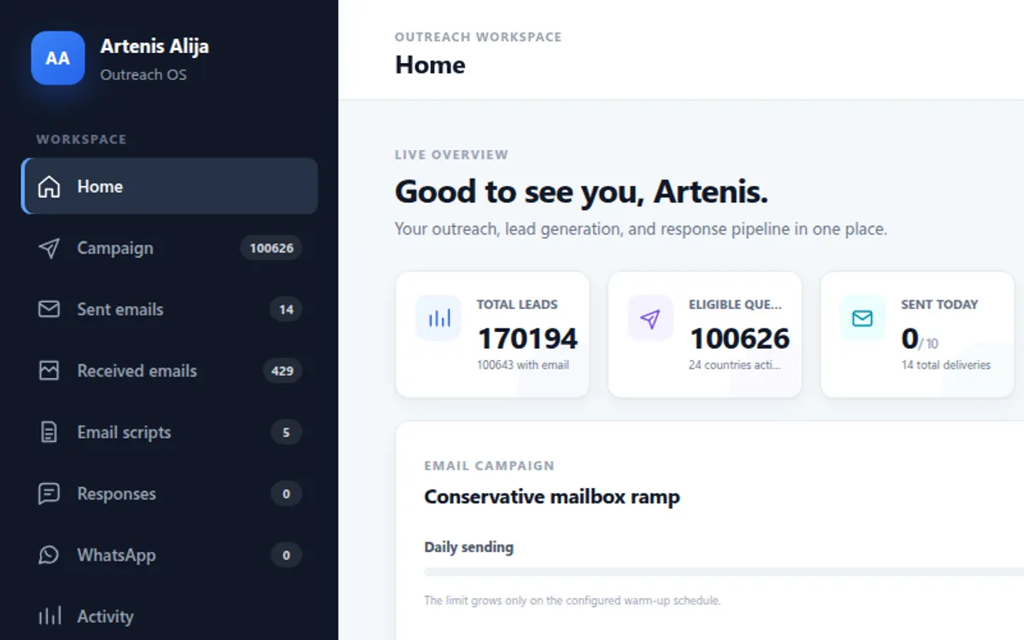The width and height of the screenshot is (1024, 640).
Task: Click the Home page title
Action: (430, 65)
